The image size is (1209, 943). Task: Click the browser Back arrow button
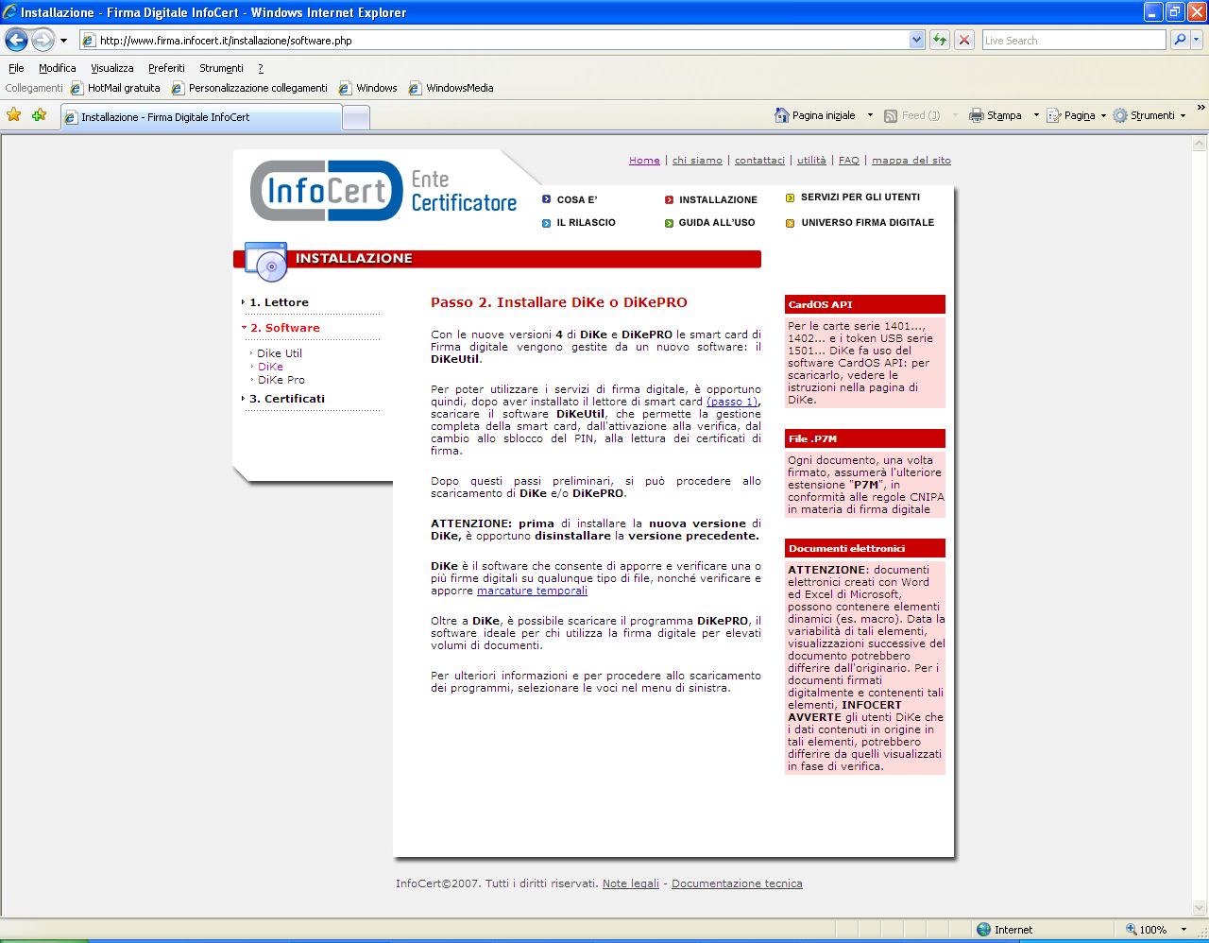click(x=16, y=40)
